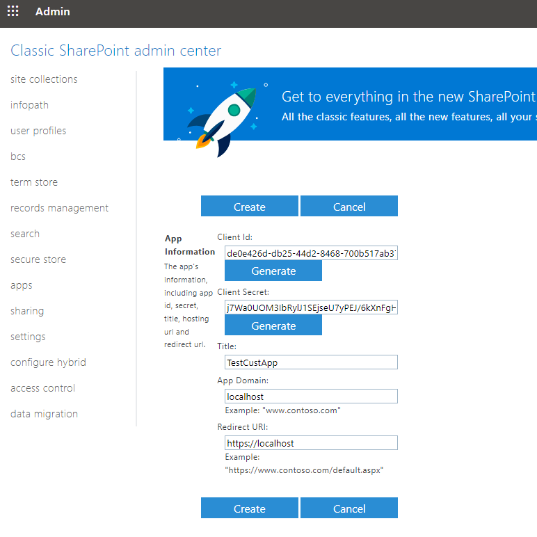The image size is (537, 537).
Task: Open the infopath settings page
Action: tap(29, 105)
